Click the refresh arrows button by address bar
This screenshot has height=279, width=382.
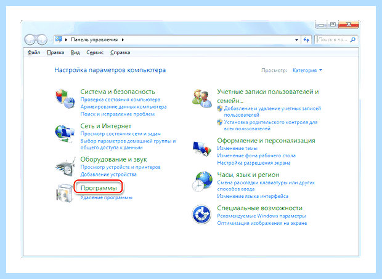coord(306,39)
